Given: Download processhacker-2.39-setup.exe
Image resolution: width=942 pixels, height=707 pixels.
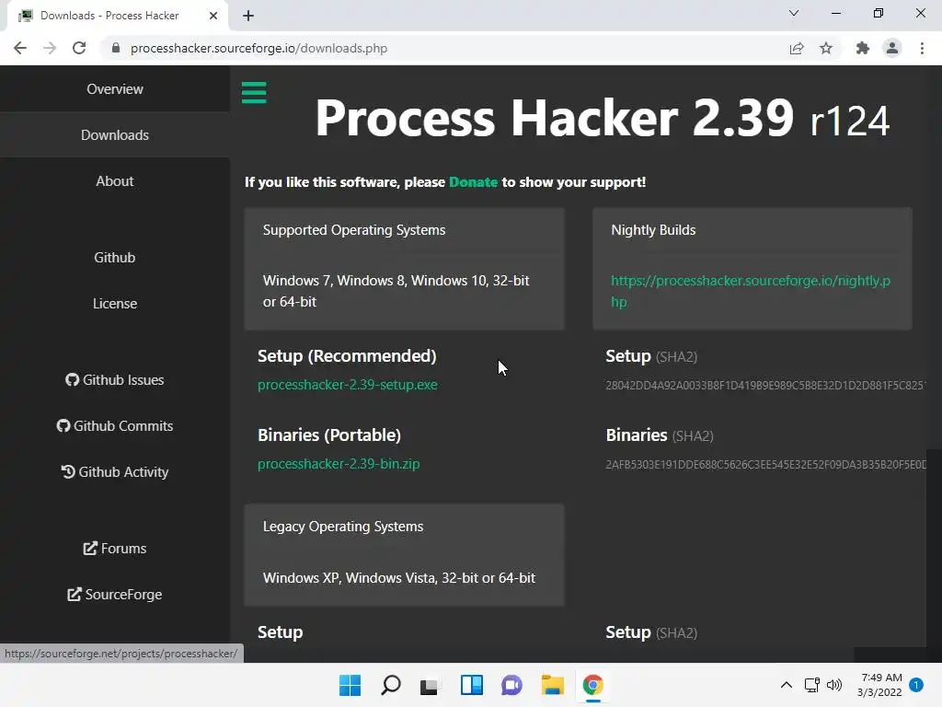Looking at the screenshot, I should (347, 385).
